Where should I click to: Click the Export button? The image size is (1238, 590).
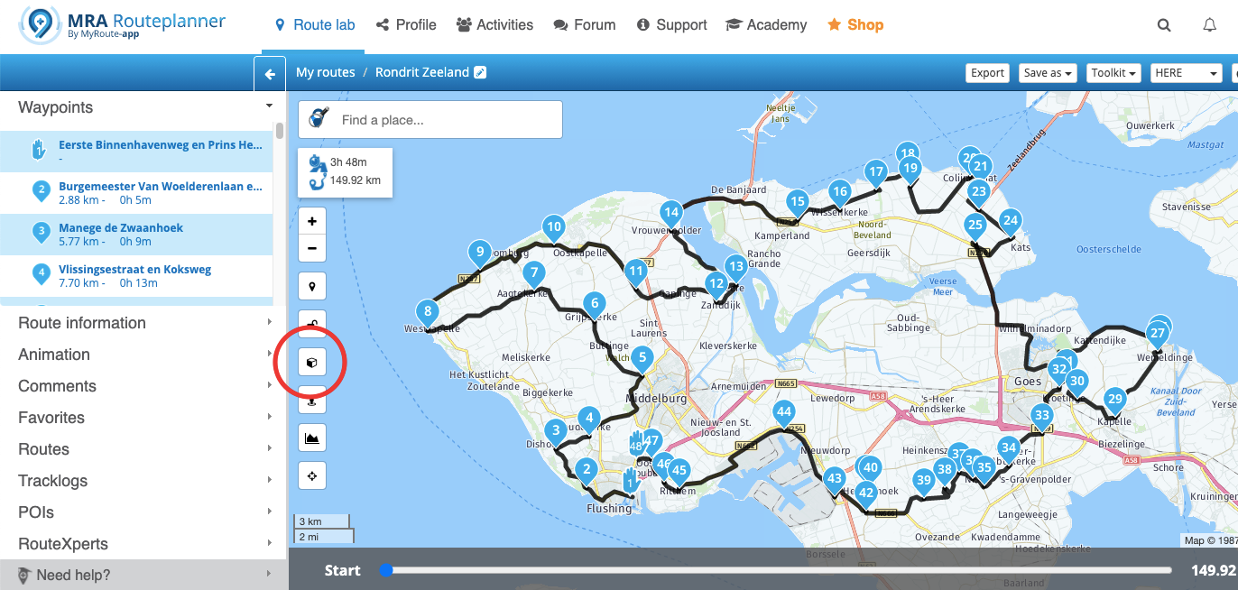click(987, 73)
